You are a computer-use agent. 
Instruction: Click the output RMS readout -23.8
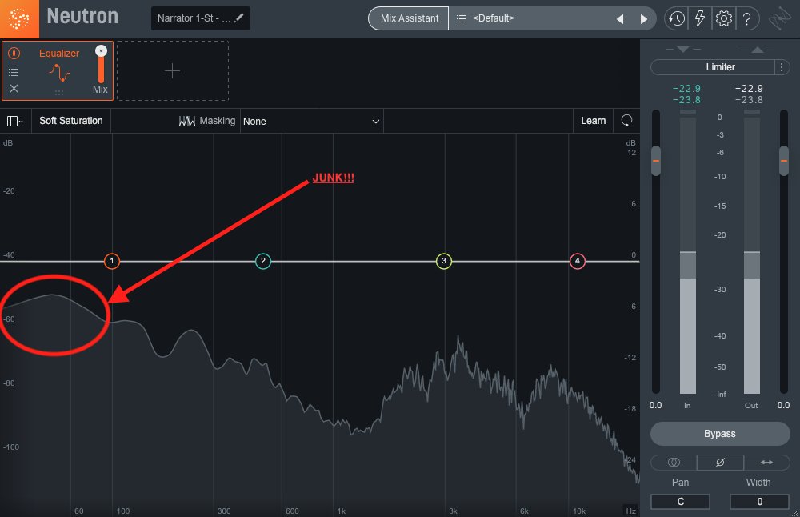click(x=749, y=100)
